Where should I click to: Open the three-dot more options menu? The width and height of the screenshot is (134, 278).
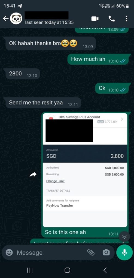click(x=126, y=19)
